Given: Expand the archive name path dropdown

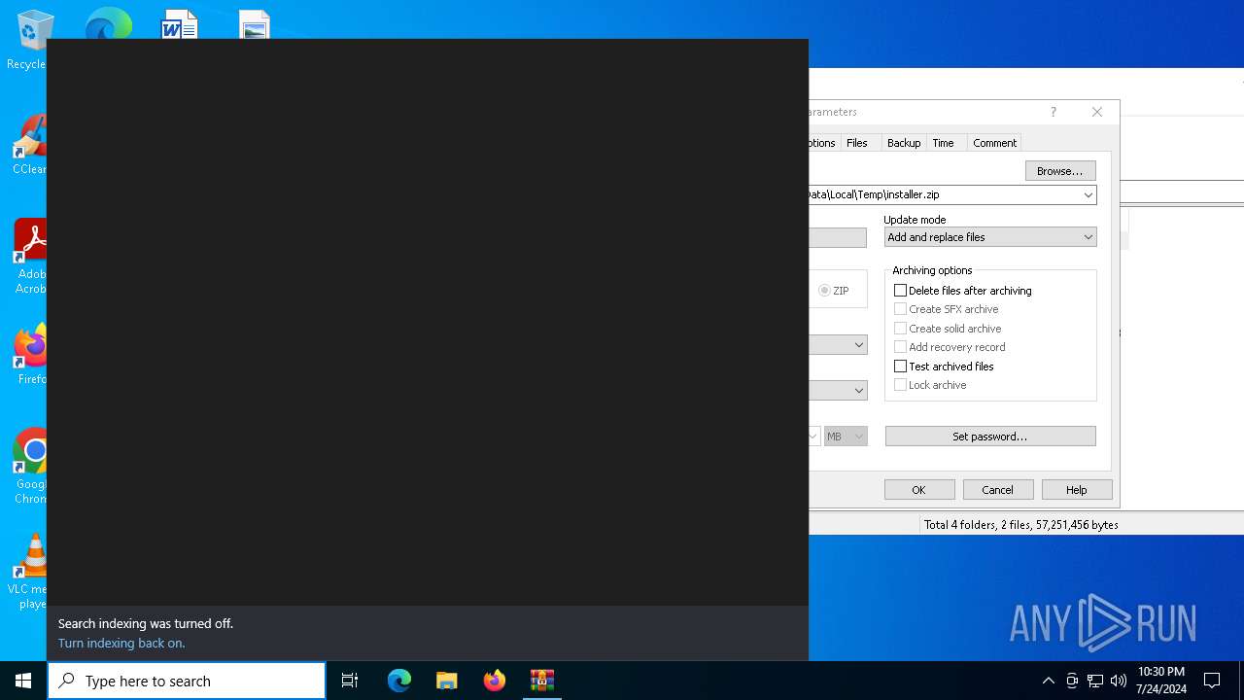Looking at the screenshot, I should click(x=1088, y=195).
